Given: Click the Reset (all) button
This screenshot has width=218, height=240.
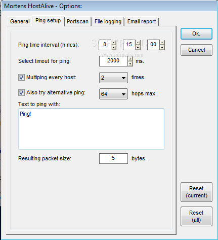Looking at the screenshot, I should coord(196,216).
